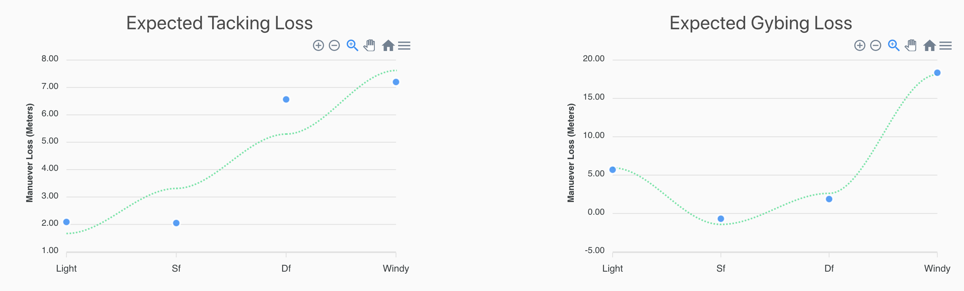
Task: Click the Df data point on Tacking chart
Action: pyautogui.click(x=286, y=99)
